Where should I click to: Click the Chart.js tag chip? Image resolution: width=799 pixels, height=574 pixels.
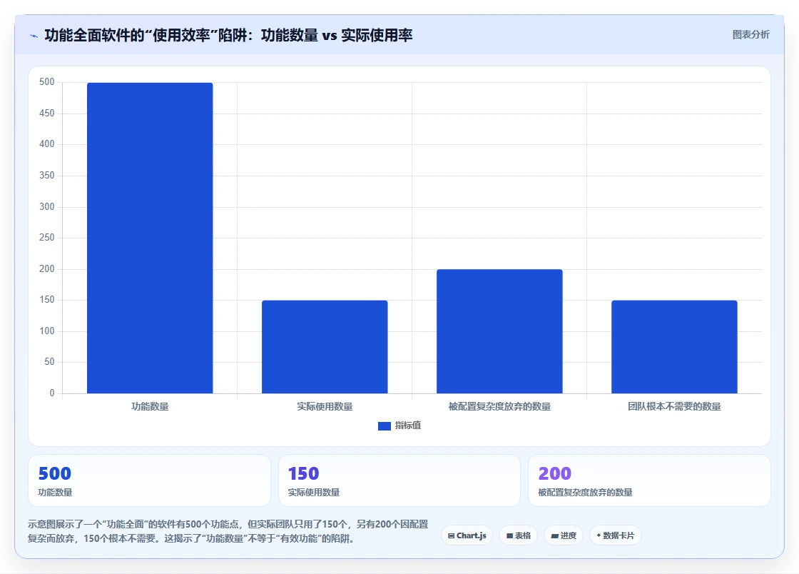tap(467, 535)
